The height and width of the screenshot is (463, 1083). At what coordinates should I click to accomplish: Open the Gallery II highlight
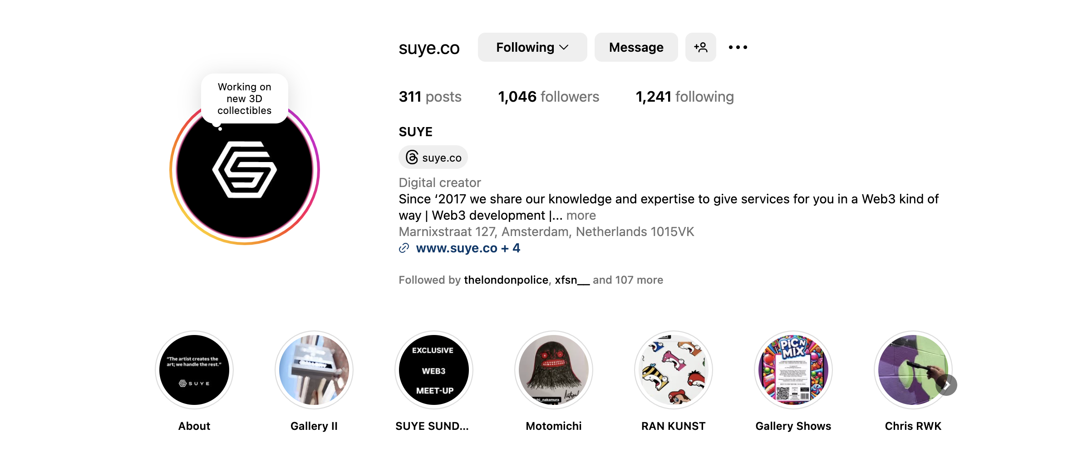pyautogui.click(x=314, y=370)
